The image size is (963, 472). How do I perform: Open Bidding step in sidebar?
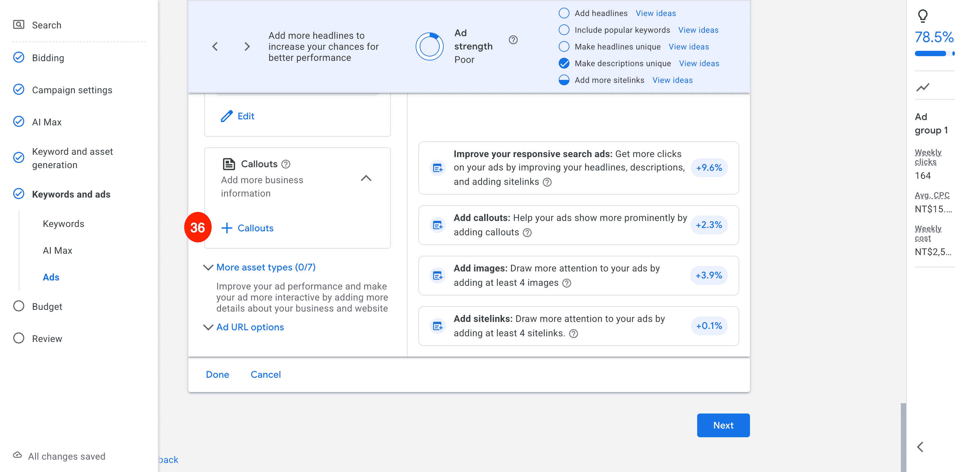click(48, 58)
